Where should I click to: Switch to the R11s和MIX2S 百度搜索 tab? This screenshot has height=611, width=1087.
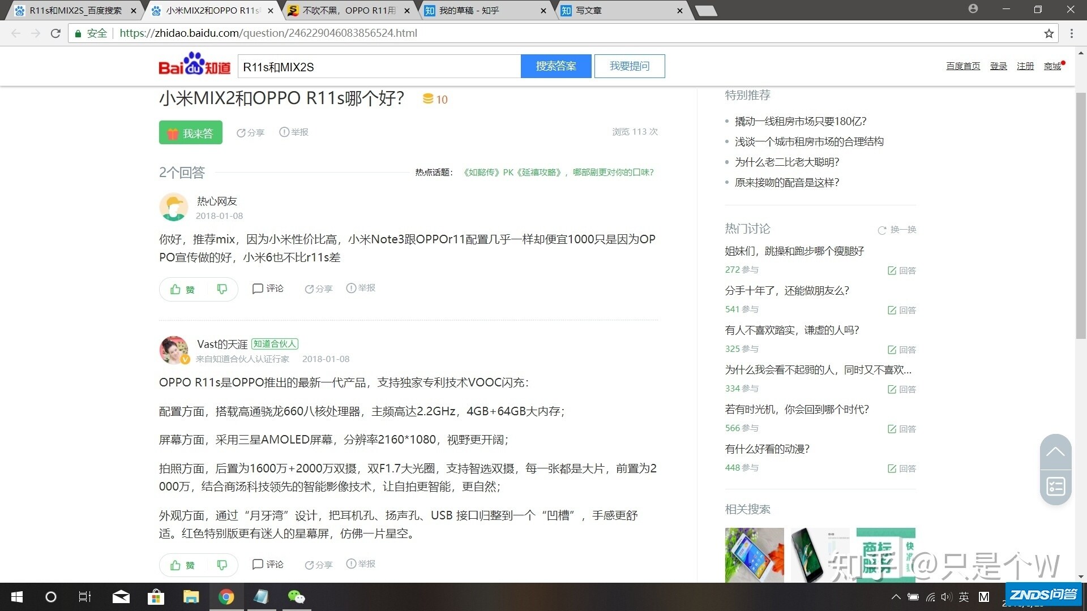[76, 10]
